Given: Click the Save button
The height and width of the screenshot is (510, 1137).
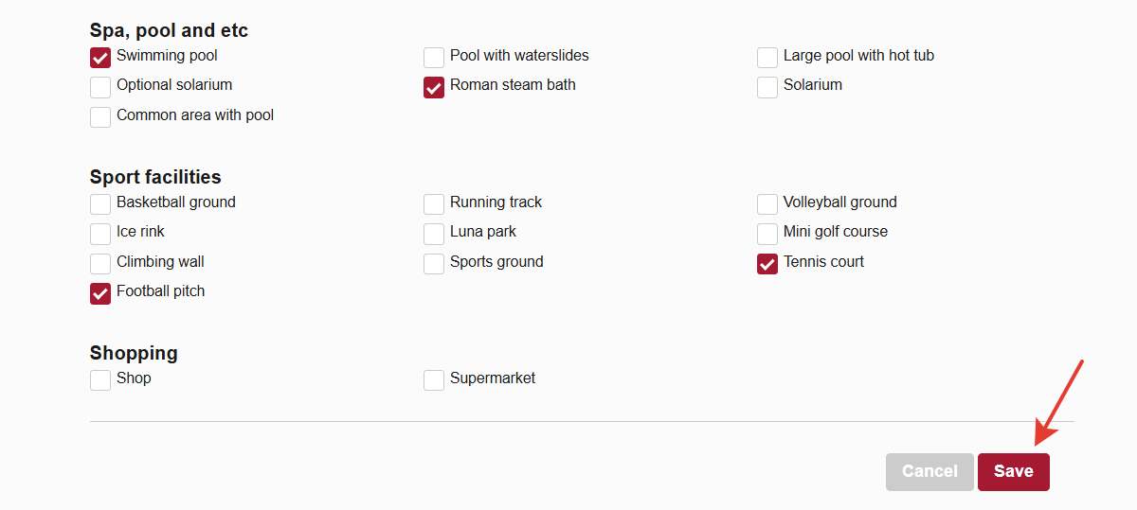Looking at the screenshot, I should tap(1013, 471).
